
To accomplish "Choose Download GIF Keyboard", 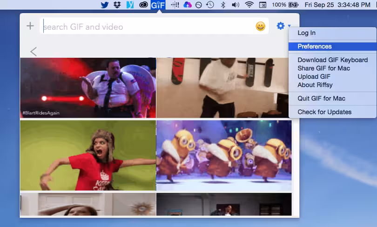I will pos(332,60).
